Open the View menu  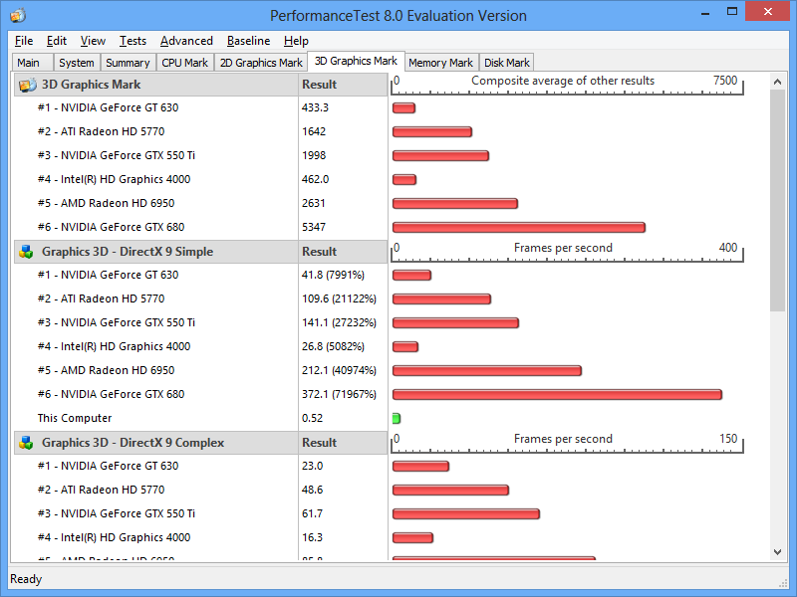point(93,41)
